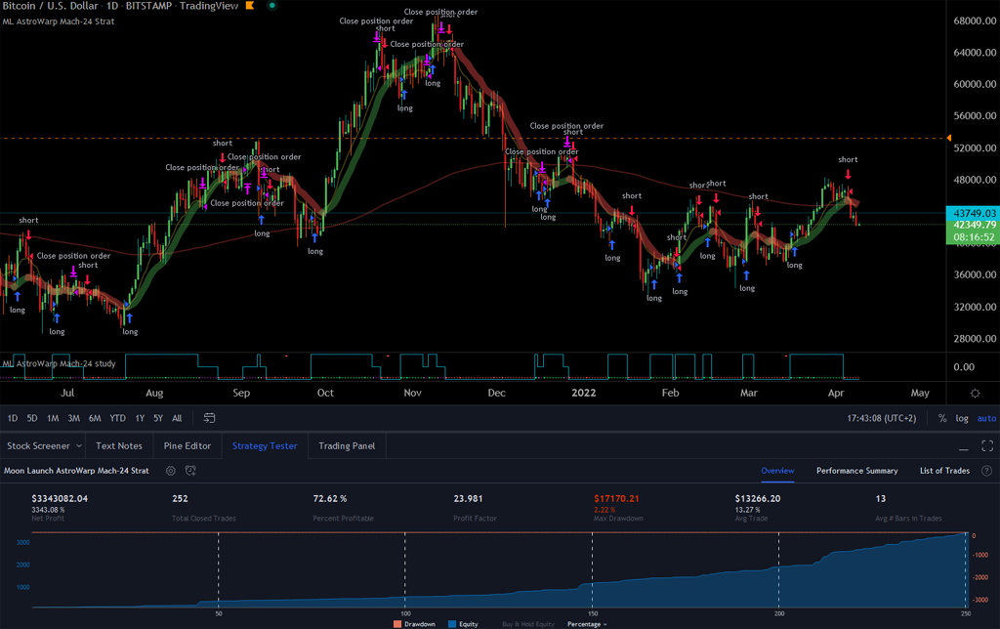
Task: Click the Total Closed Trades value 252
Action: pos(180,498)
